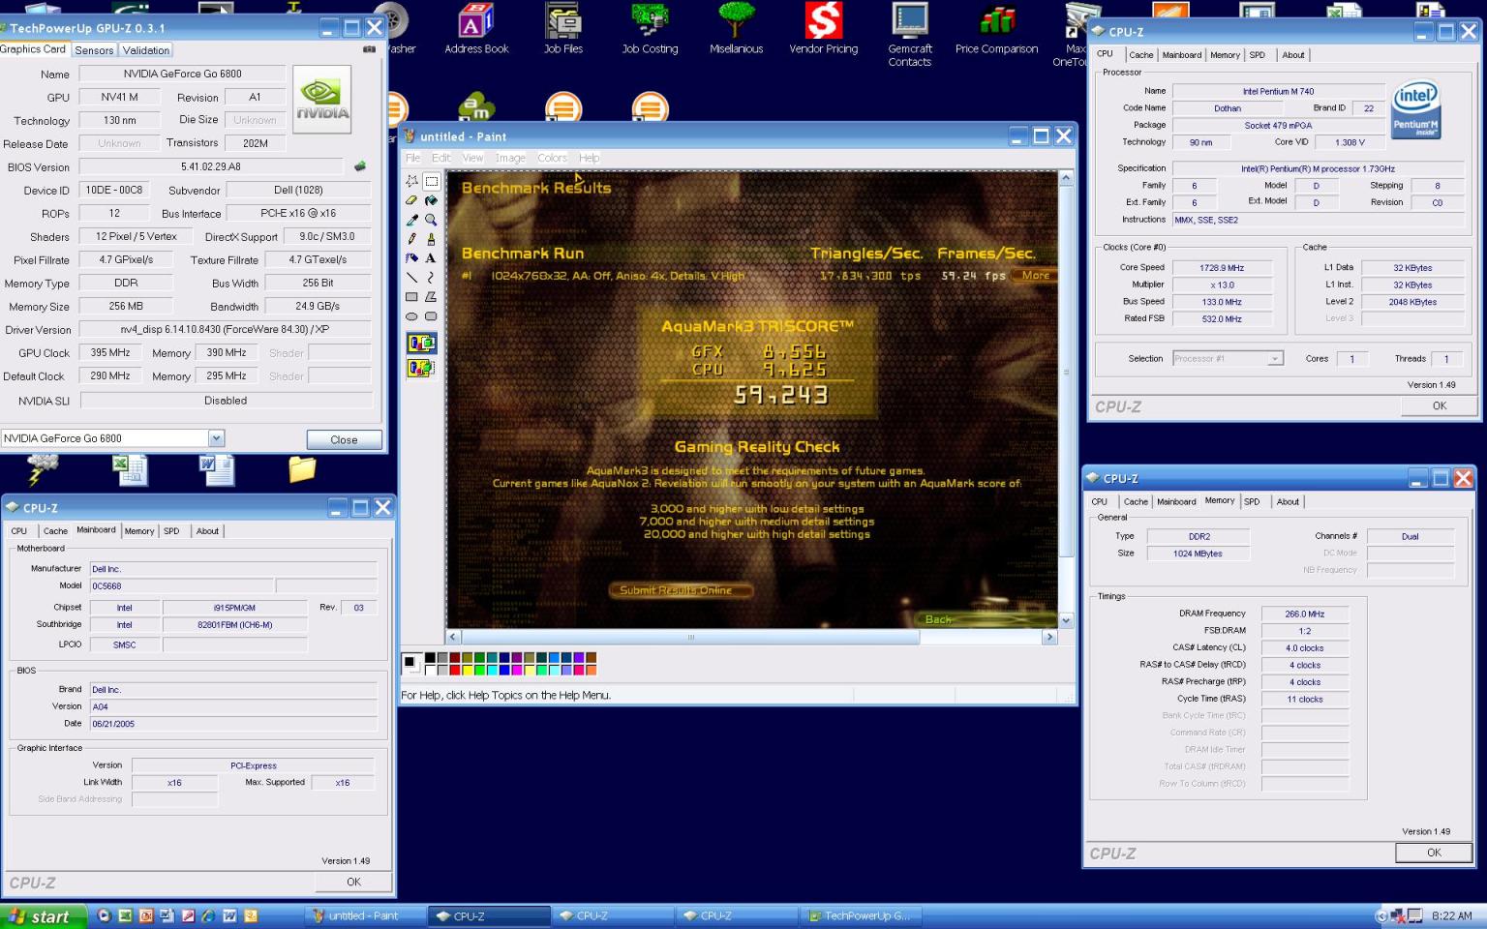Select the Magnifier tool in Paint
Screen dimensions: 1487x929
431,220
